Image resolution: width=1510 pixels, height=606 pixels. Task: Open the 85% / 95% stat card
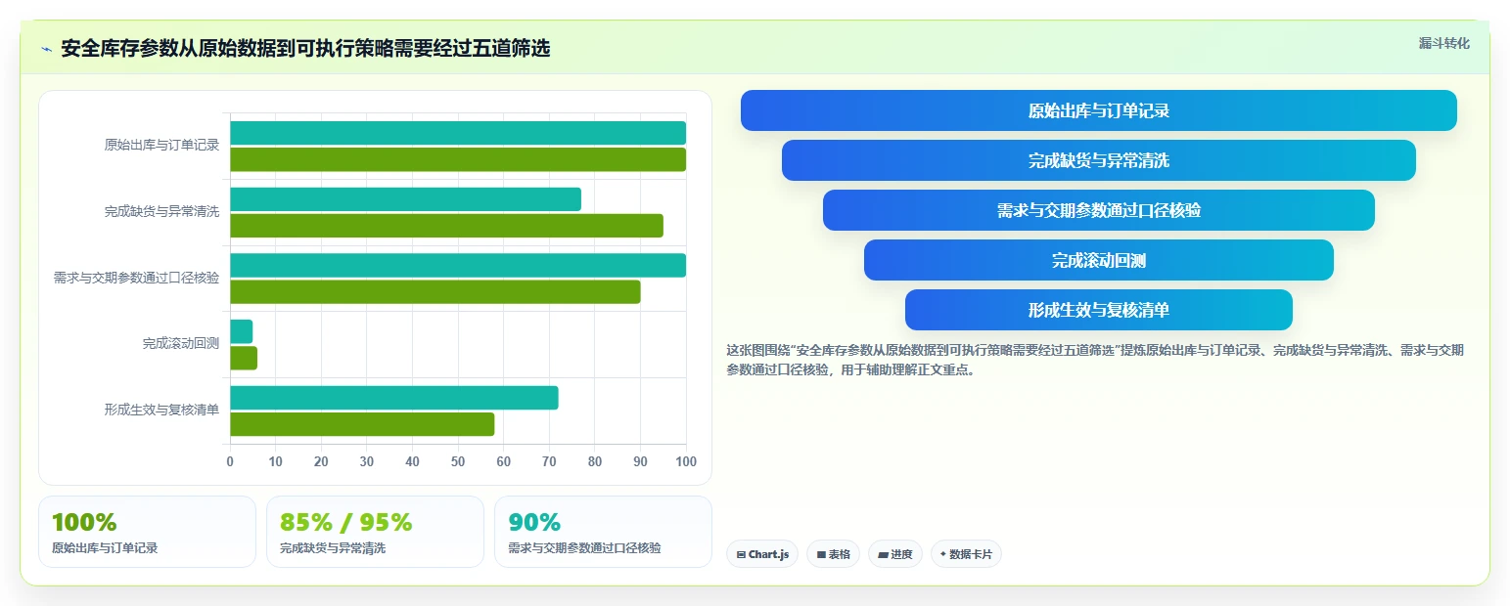point(375,532)
